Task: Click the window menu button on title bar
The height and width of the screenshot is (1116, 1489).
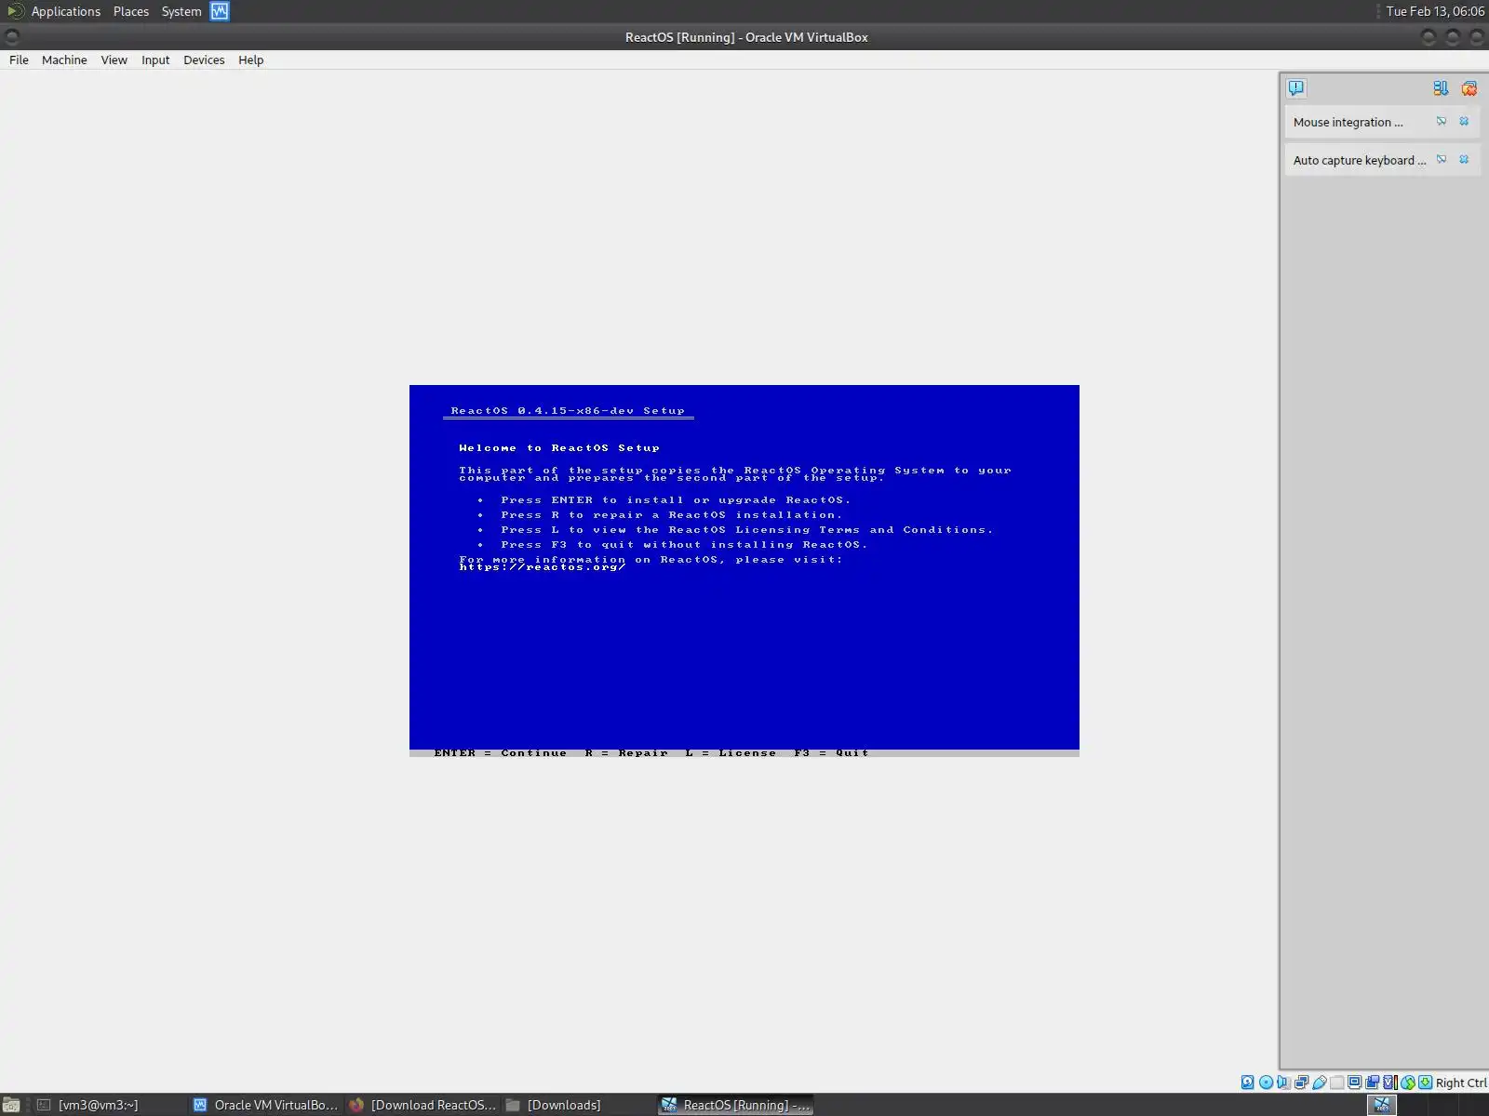Action: (x=12, y=37)
